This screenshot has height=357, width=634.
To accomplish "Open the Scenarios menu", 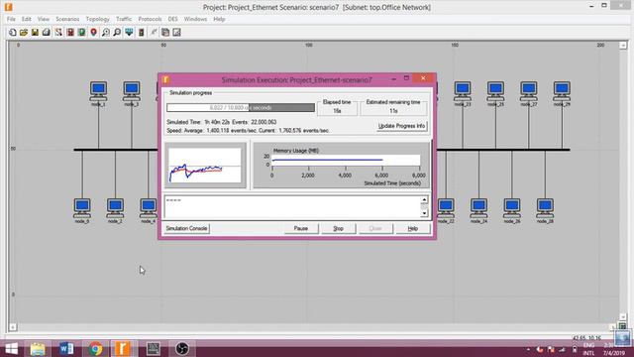I will click(x=67, y=19).
